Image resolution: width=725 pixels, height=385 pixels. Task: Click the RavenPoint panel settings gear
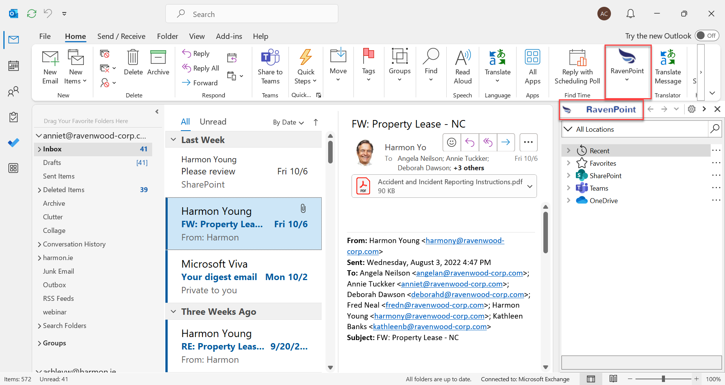(x=692, y=109)
